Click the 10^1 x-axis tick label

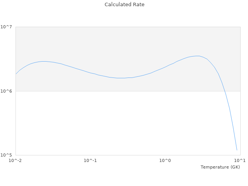[x=240, y=160]
